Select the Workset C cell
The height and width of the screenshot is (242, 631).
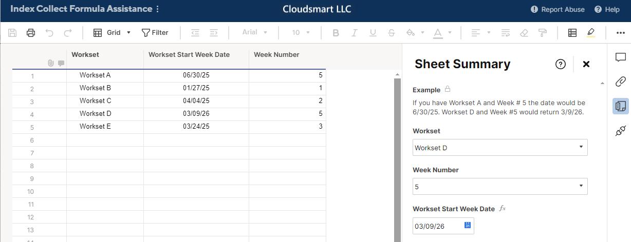coord(105,100)
